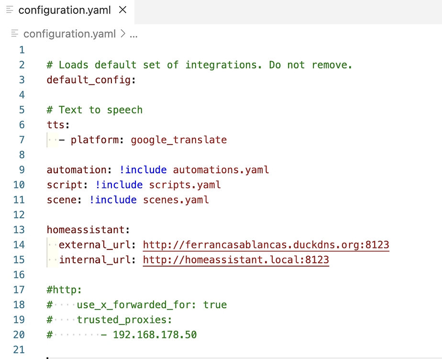442x359 pixels.
Task: Click the homeassistant key on line 13
Action: [x=87, y=230]
